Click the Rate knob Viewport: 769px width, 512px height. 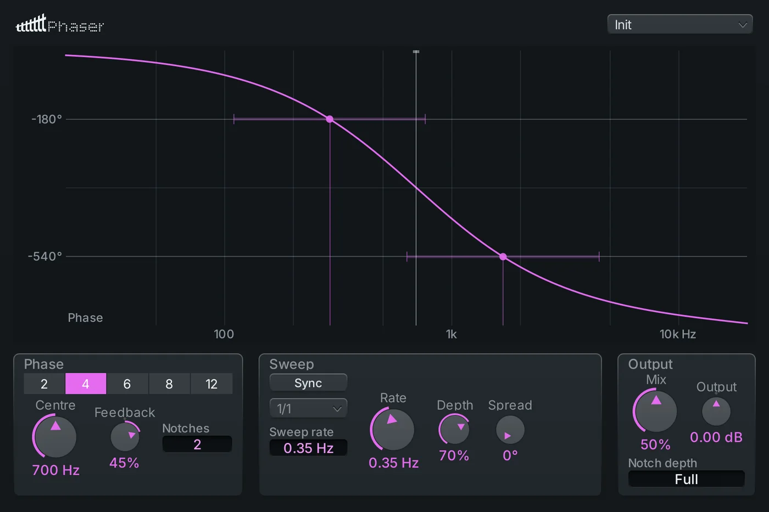pos(393,429)
